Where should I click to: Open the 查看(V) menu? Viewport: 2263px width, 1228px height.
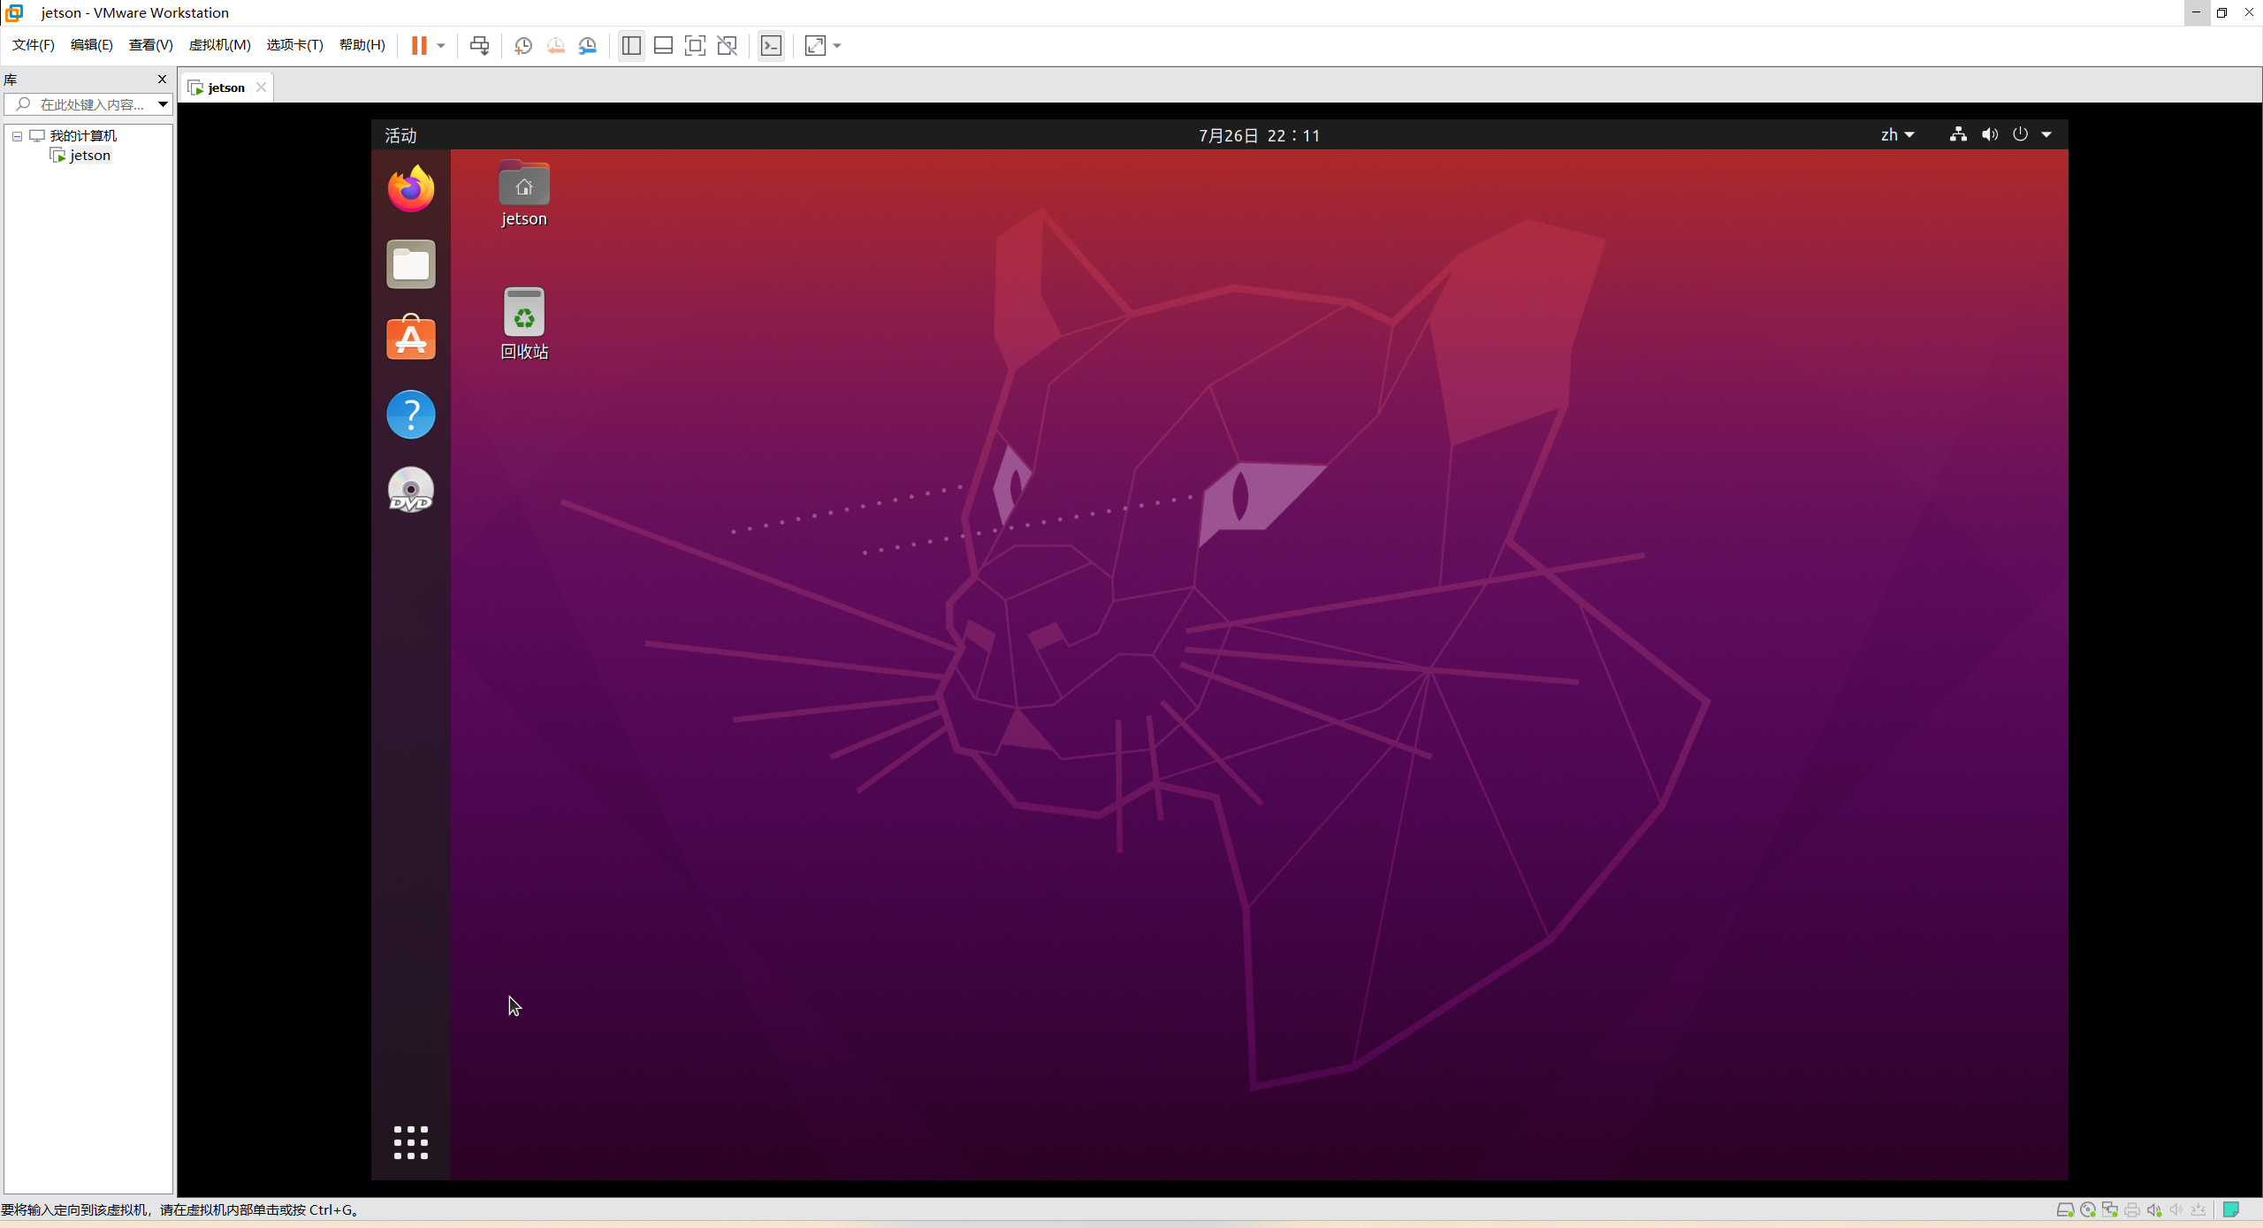tap(151, 45)
